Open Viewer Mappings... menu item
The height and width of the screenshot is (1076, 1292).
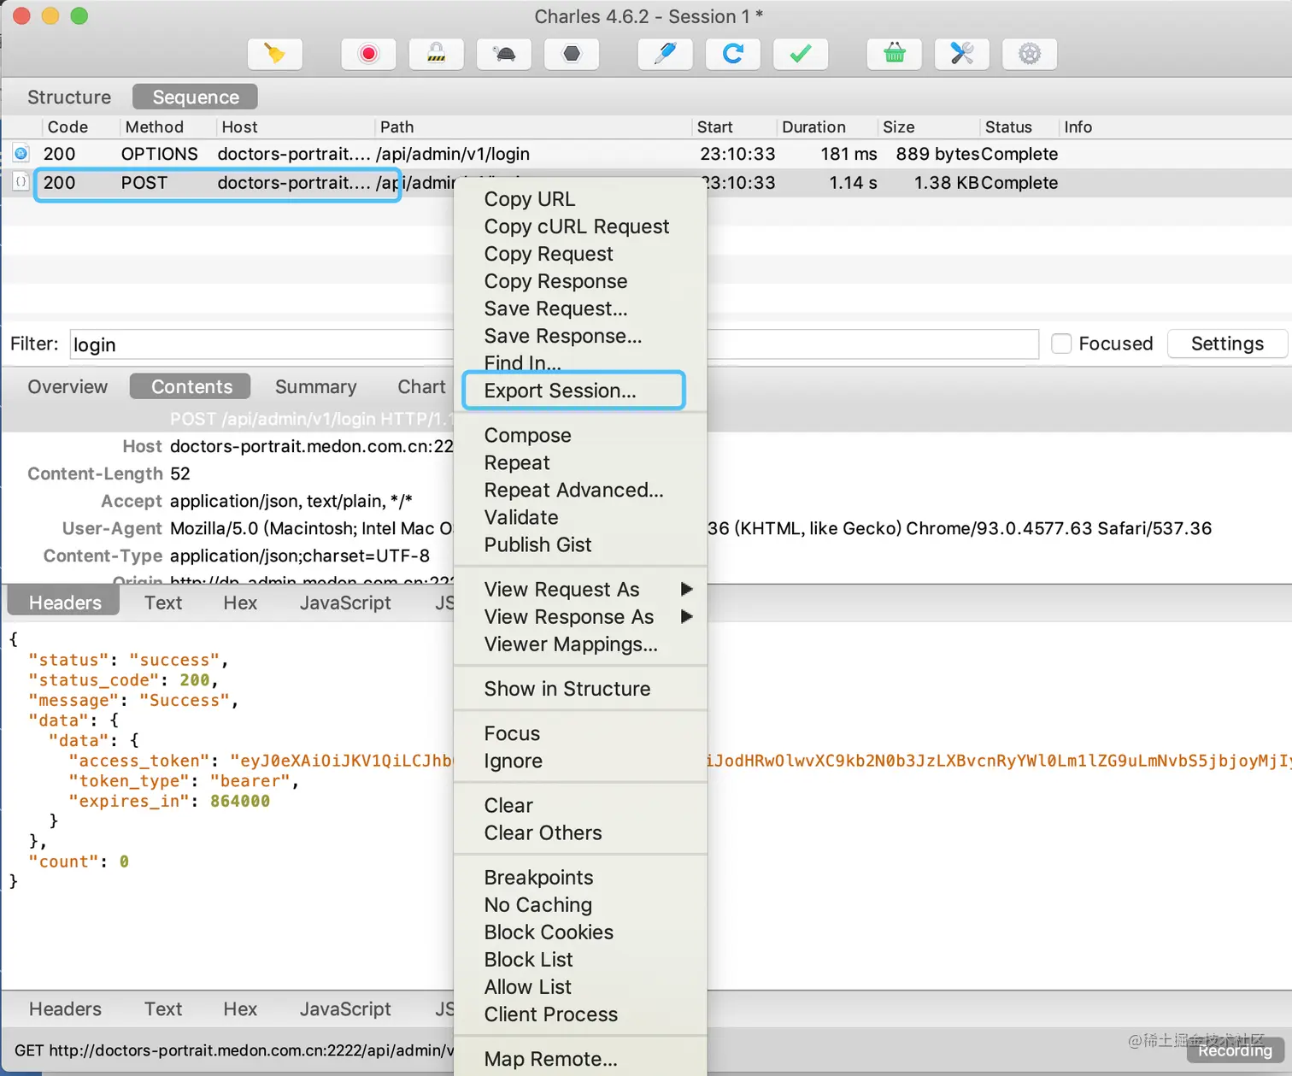click(571, 644)
